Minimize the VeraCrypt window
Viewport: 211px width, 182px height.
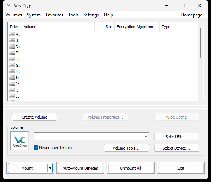167,6
